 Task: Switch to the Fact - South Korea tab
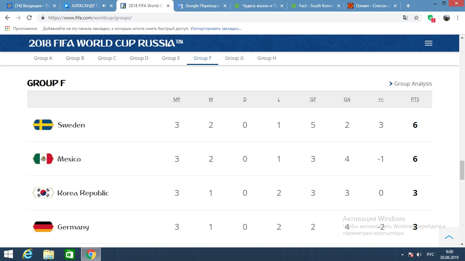point(315,6)
